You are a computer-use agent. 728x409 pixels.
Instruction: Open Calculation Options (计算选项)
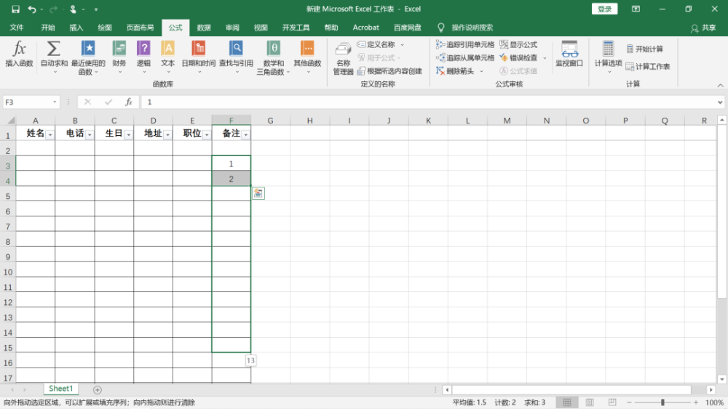[x=608, y=56]
